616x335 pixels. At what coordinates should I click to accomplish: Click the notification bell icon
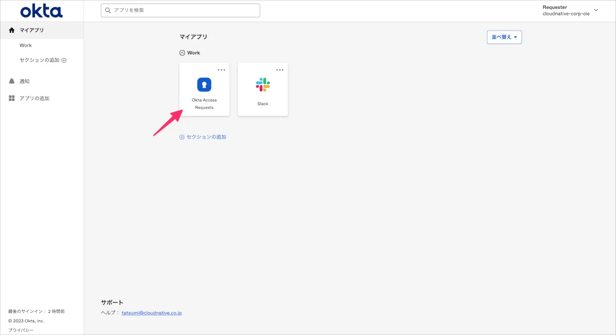pos(12,81)
